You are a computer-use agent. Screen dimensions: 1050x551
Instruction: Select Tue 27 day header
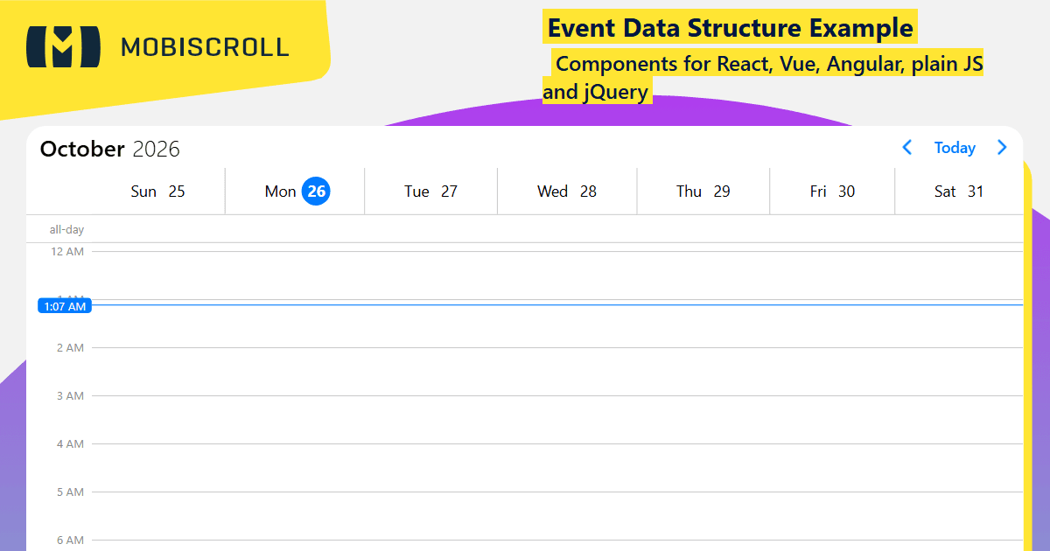click(431, 192)
